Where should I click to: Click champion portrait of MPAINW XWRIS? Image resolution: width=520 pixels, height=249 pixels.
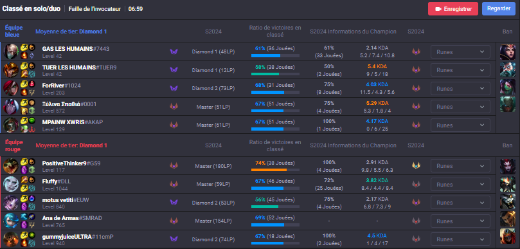(11, 125)
